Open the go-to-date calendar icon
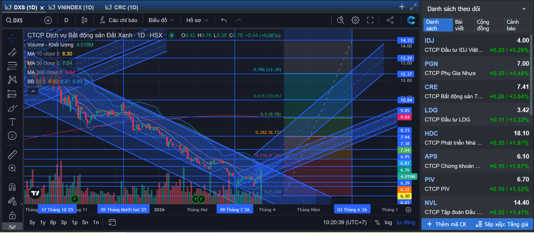Image resolution: width=534 pixels, height=233 pixels. (112, 223)
